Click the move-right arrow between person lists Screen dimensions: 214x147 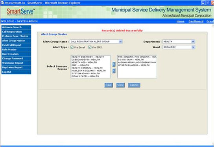point(114,64)
